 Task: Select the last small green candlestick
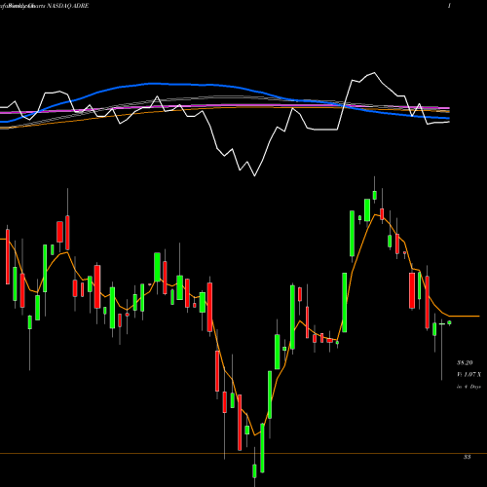449,322
